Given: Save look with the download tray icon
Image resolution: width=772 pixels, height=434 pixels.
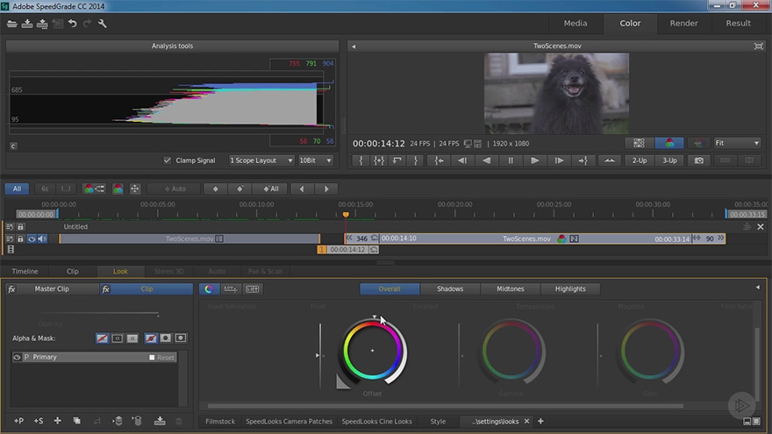Looking at the screenshot, I should click(x=160, y=421).
